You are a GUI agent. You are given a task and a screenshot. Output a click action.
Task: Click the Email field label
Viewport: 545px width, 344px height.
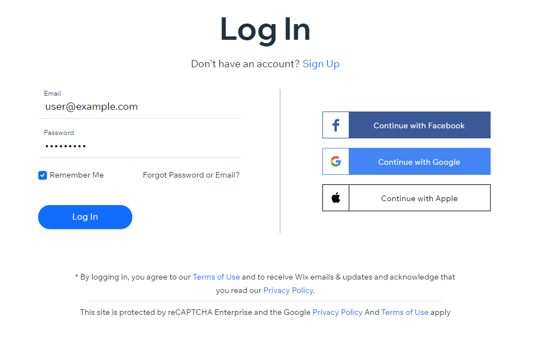52,93
